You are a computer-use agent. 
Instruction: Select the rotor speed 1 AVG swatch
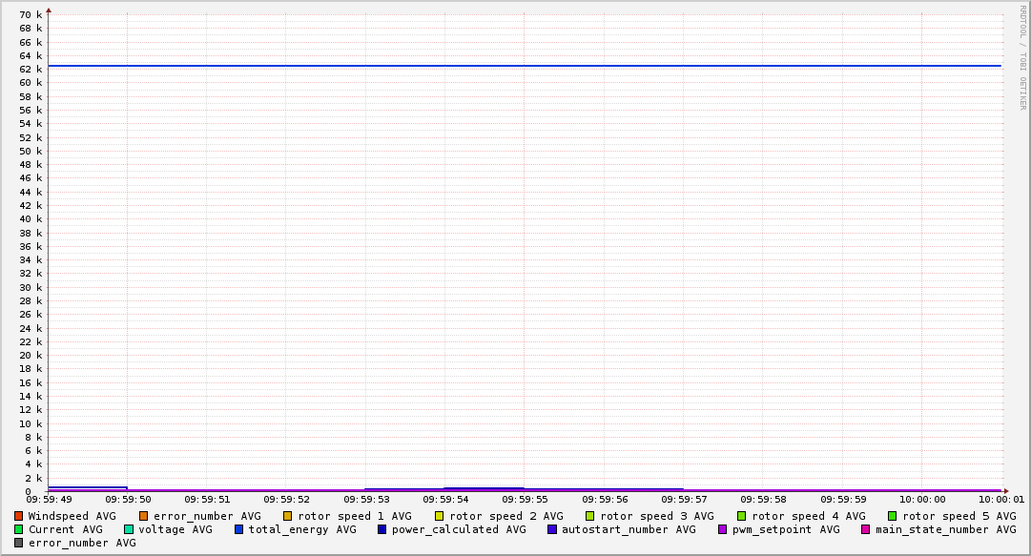coord(288,516)
